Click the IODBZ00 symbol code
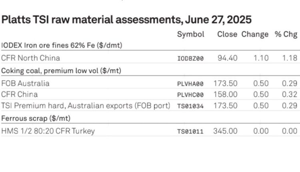Screen dimensions: 300x172 tap(190, 58)
